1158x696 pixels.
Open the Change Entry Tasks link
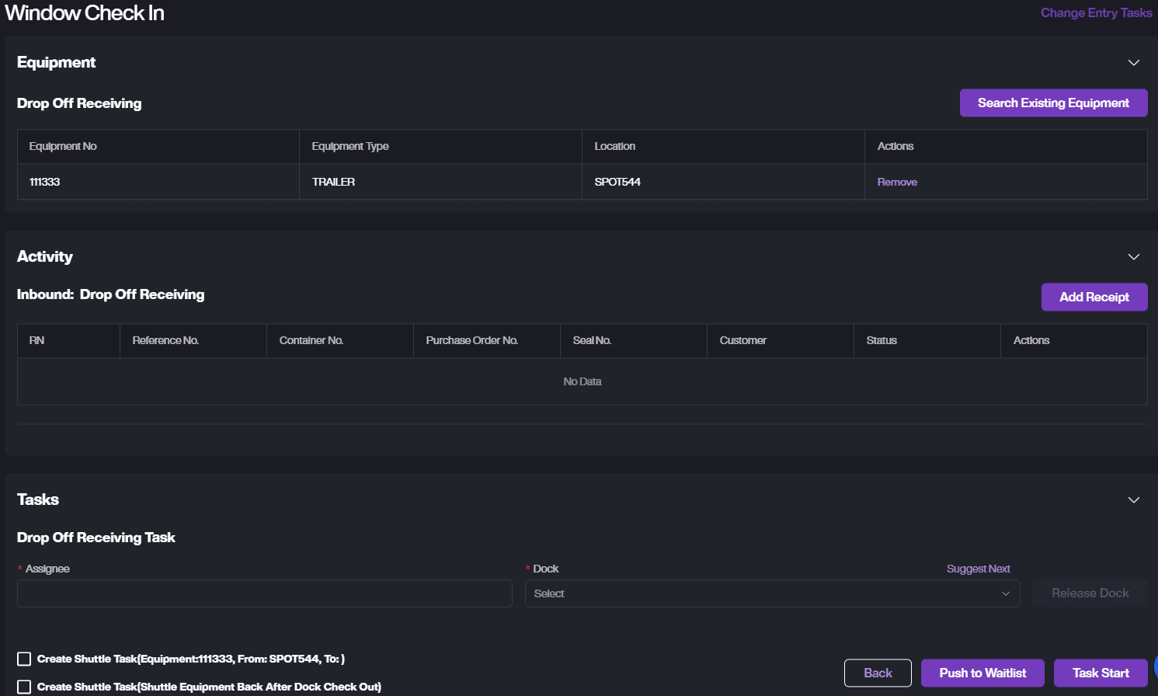1095,12
